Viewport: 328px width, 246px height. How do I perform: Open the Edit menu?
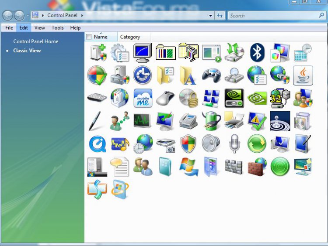pyautogui.click(x=24, y=28)
